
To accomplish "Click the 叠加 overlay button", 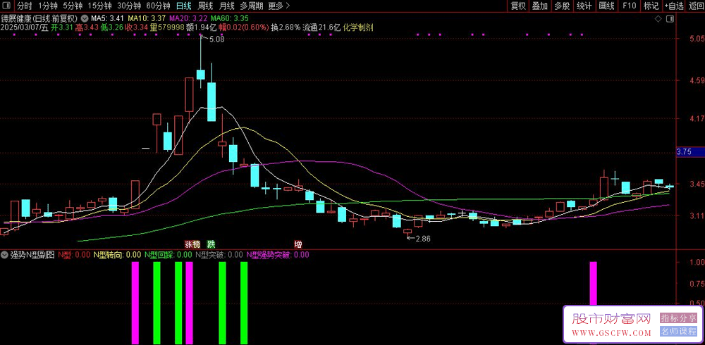I will click(540, 6).
